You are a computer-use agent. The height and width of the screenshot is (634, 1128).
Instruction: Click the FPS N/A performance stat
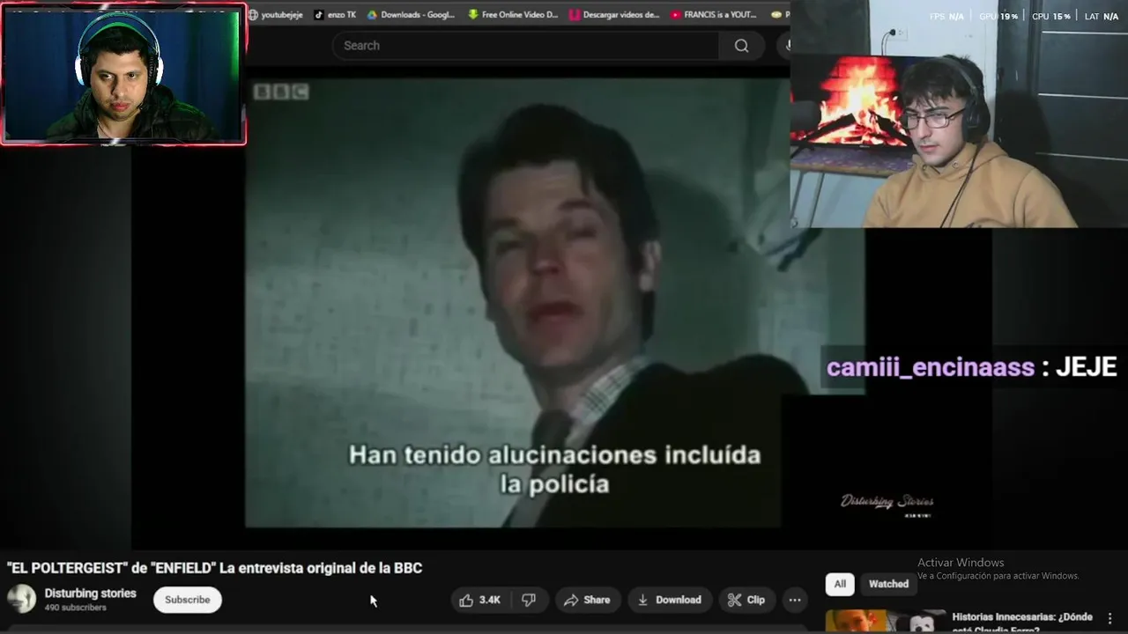tap(947, 17)
